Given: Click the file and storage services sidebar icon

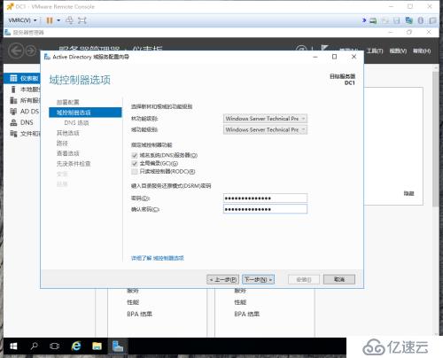Looking at the screenshot, I should pyautogui.click(x=13, y=134).
